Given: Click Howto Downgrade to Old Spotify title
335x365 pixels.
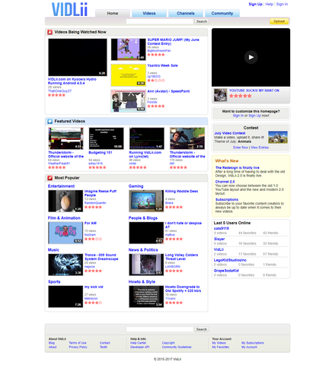Looking at the screenshot, I should pos(183,289).
